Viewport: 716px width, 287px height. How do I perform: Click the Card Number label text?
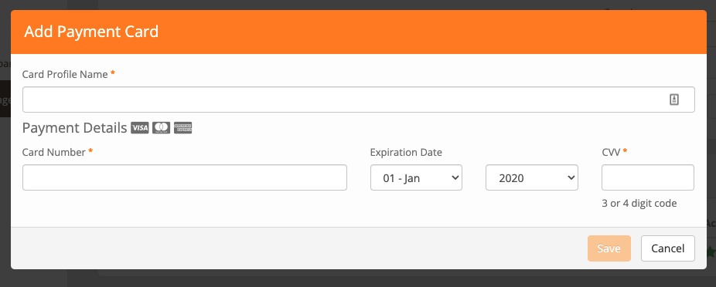coord(54,152)
